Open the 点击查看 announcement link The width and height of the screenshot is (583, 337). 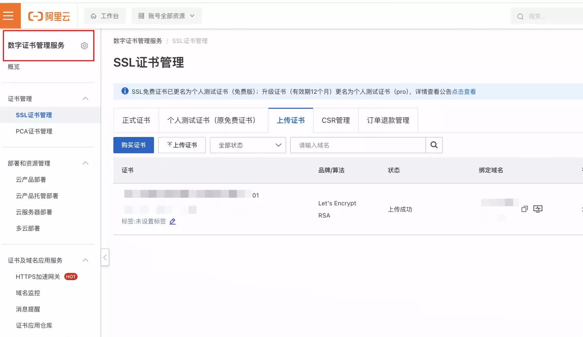point(464,92)
